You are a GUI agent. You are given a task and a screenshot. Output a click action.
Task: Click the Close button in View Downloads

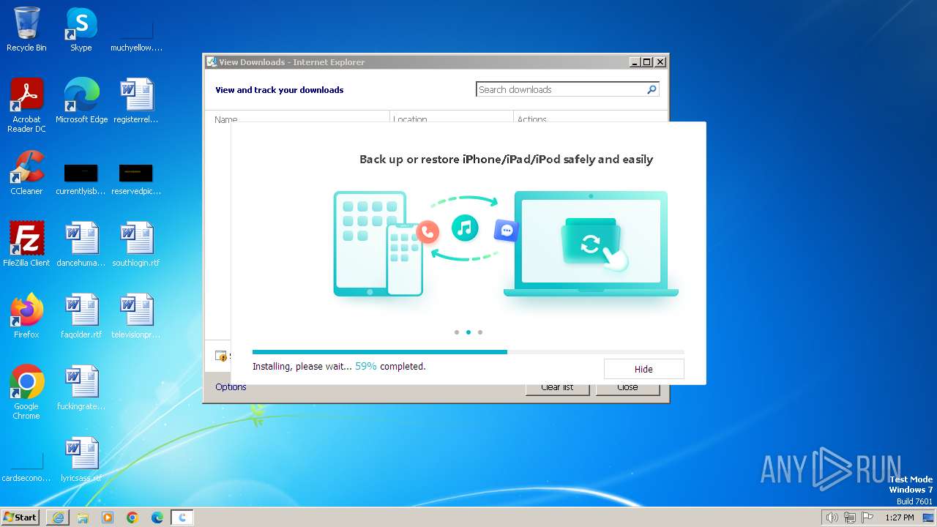coord(627,387)
